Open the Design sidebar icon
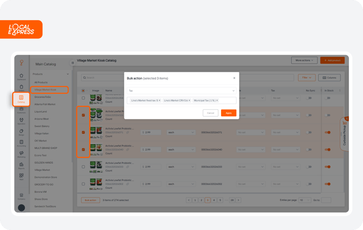363x230 pixels. pyautogui.click(x=21, y=131)
